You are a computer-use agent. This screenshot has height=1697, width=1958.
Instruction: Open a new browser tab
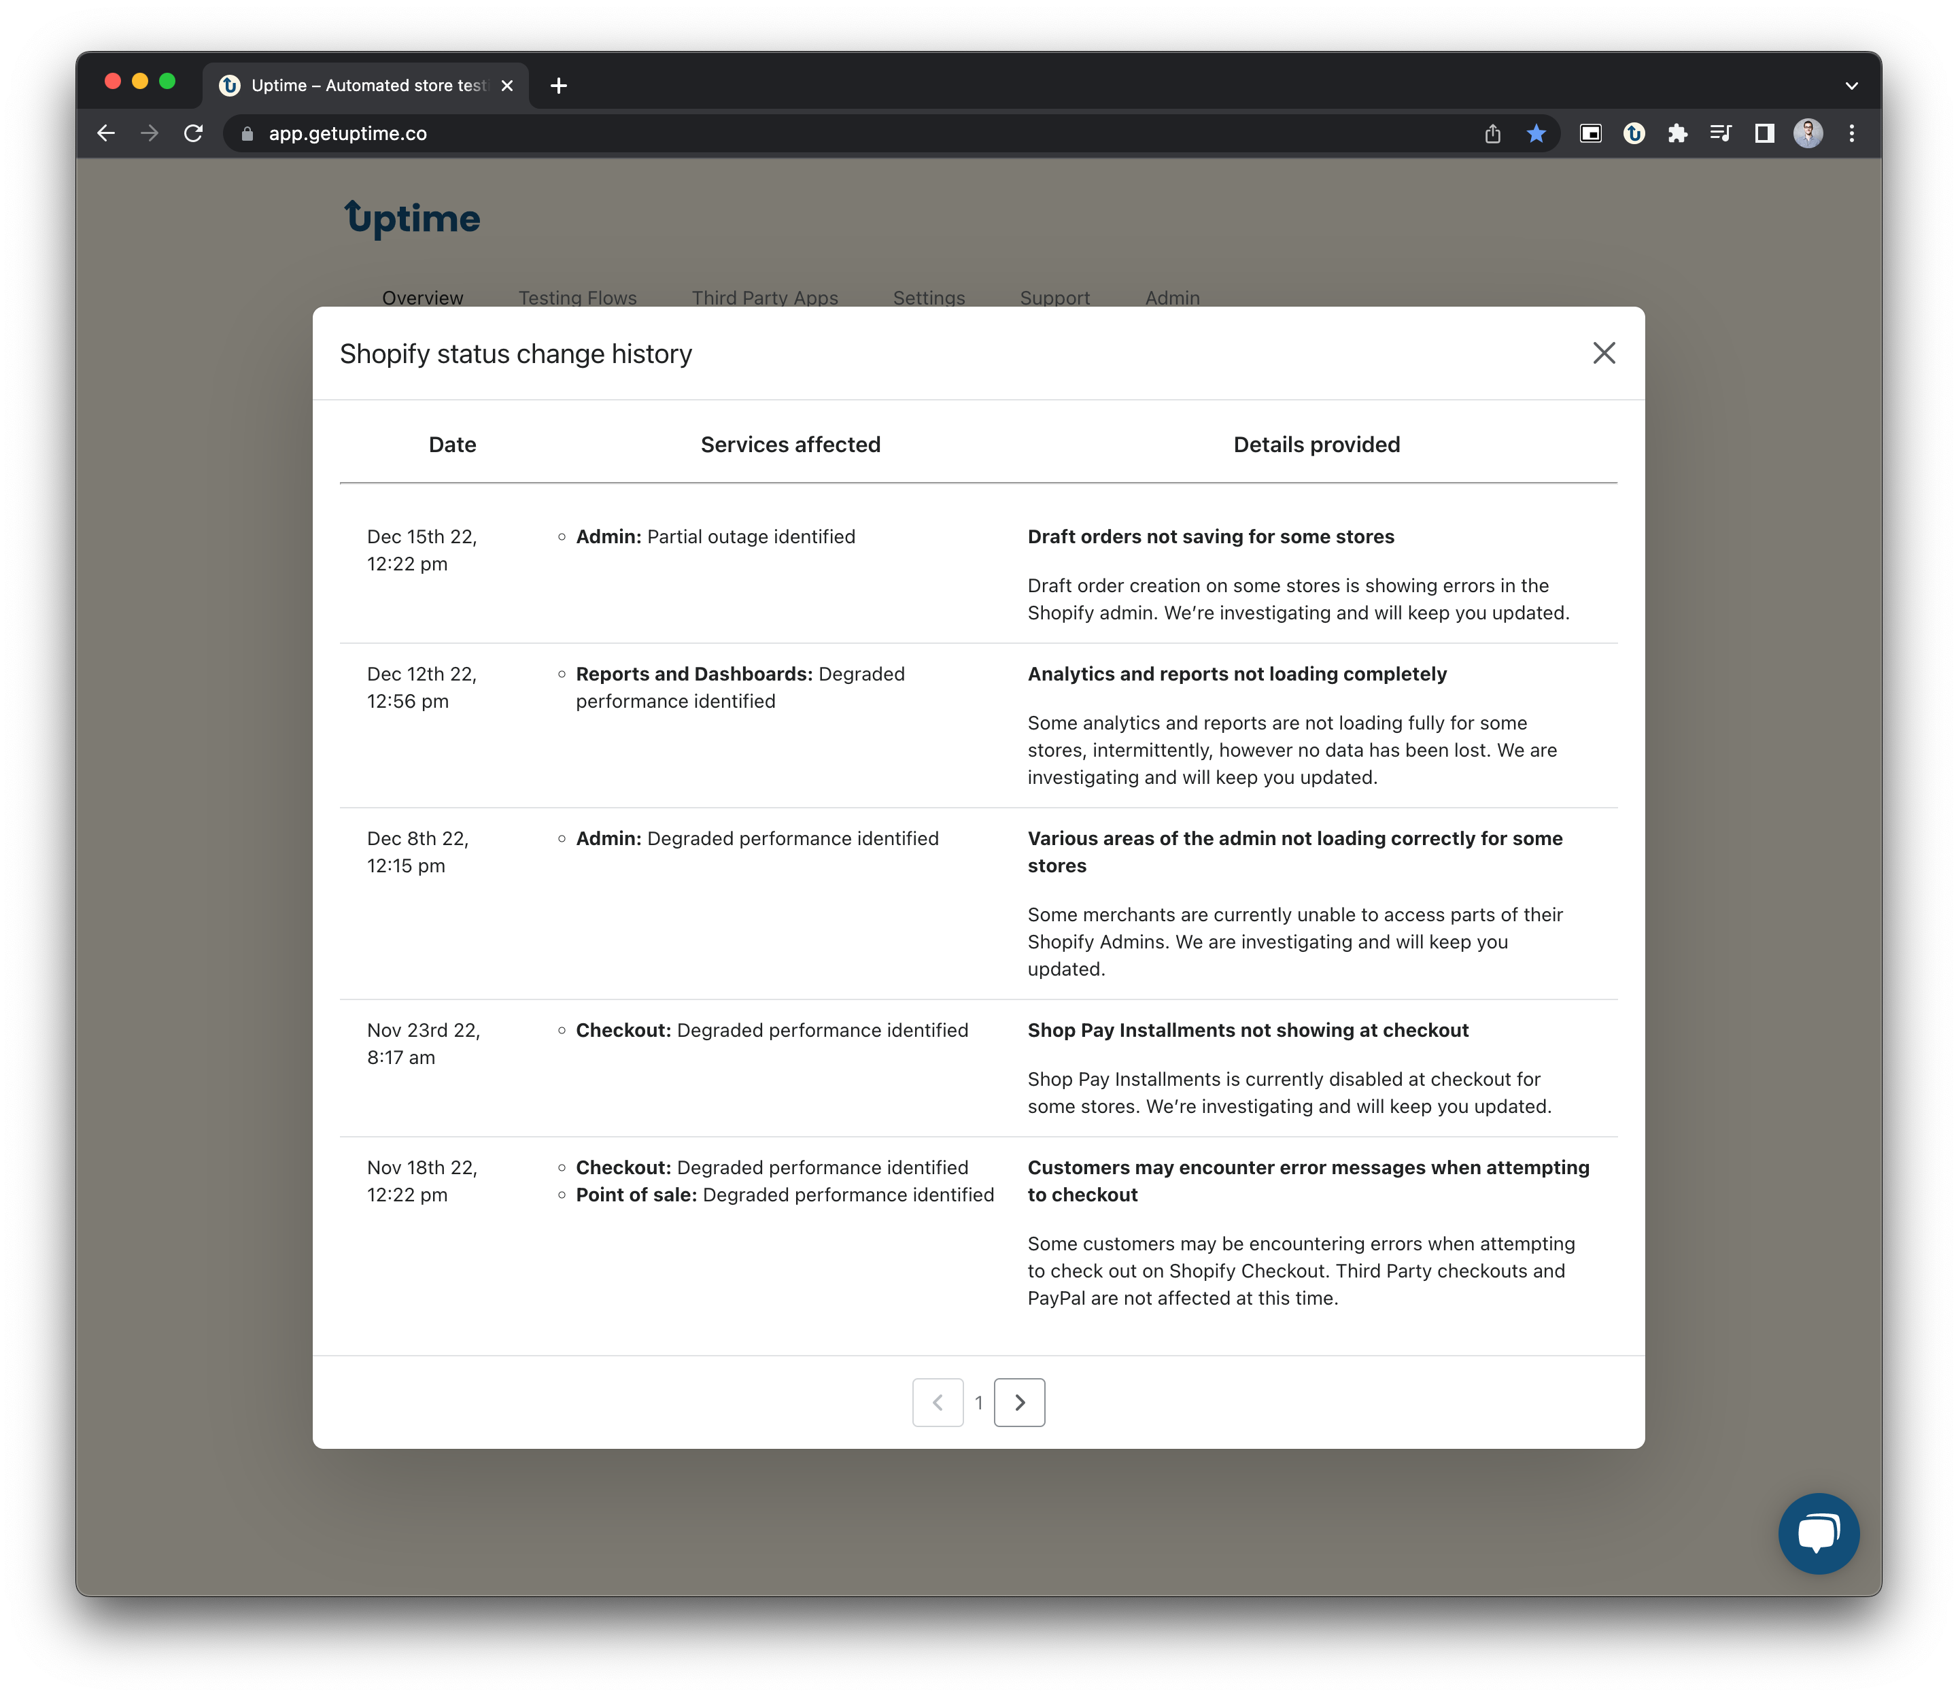[x=559, y=85]
